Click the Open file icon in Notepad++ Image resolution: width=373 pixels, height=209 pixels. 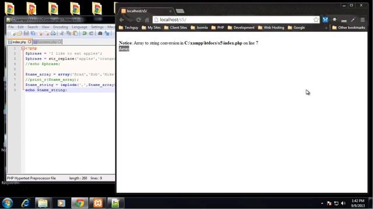pyautogui.click(x=19, y=34)
